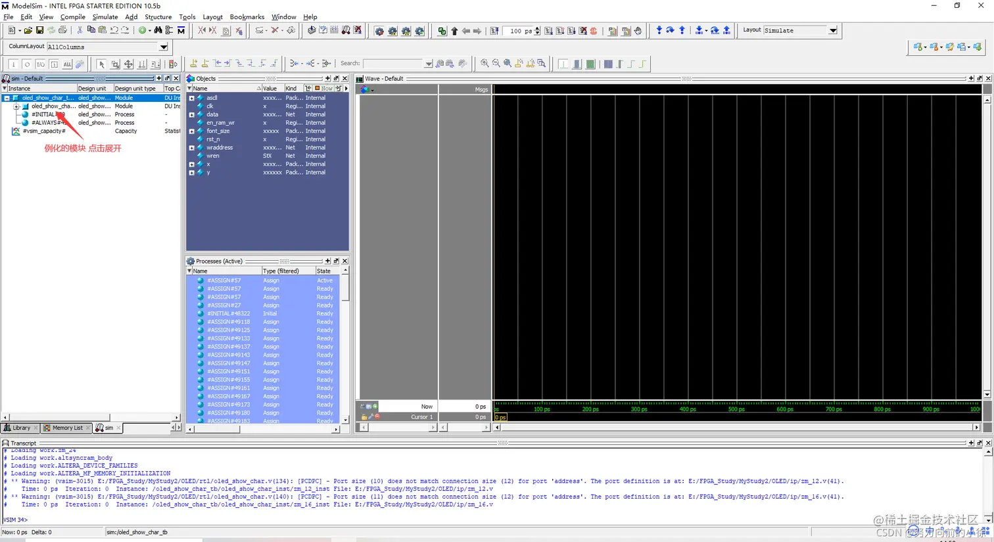Open the Simulate menu
Screen dimensions: 994x542
pyautogui.click(x=105, y=17)
